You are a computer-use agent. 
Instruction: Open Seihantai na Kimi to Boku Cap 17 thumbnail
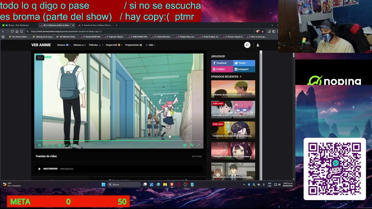click(233, 89)
